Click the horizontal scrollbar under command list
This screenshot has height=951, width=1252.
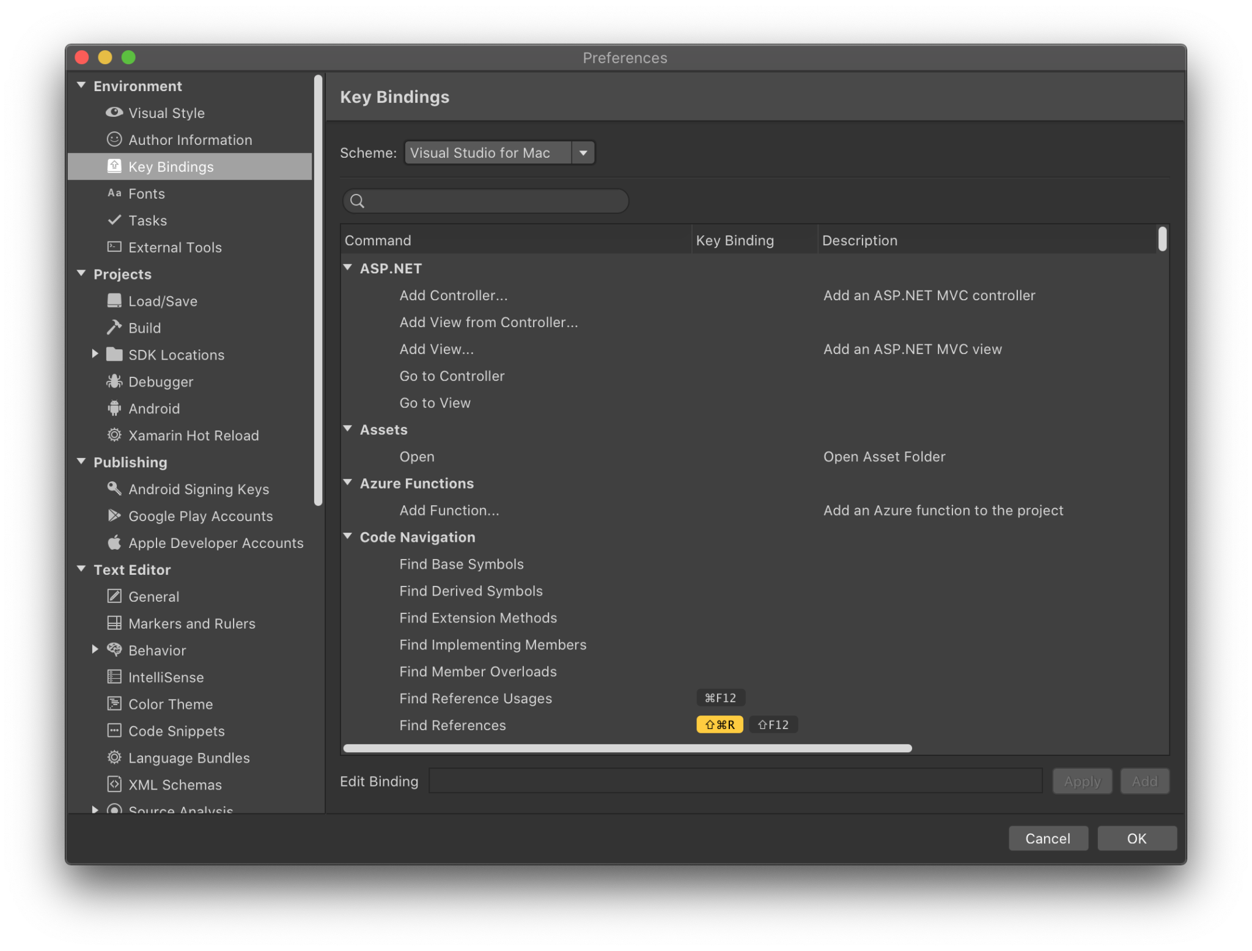(x=627, y=748)
